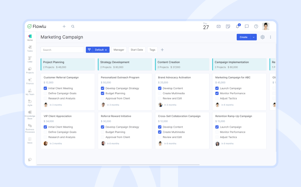Open the chat messages icon
This screenshot has width=301, height=187.
[247, 26]
